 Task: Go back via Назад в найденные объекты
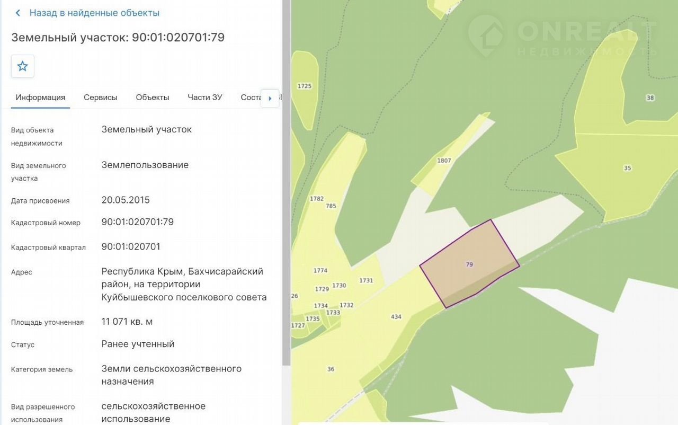click(x=94, y=13)
